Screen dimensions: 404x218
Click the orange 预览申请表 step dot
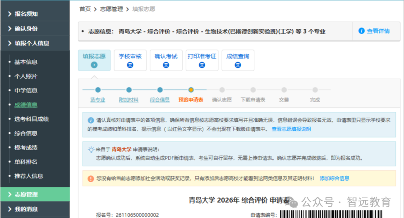pos(191,90)
